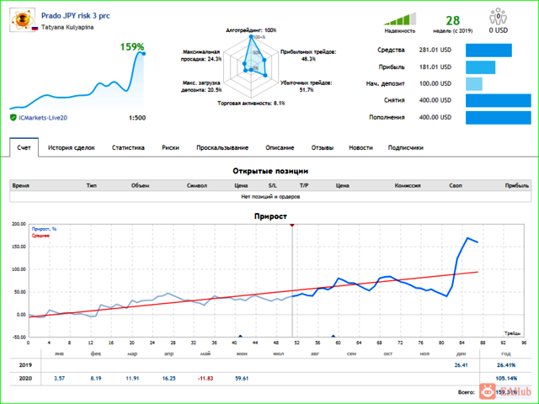Click the Подписчики tab
539x404 pixels.
406,148
